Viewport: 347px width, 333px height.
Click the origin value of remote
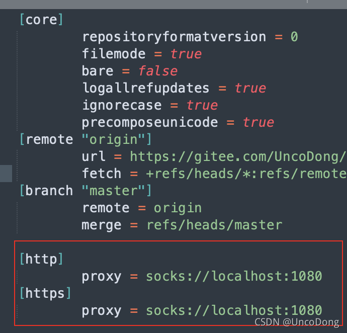[178, 208]
